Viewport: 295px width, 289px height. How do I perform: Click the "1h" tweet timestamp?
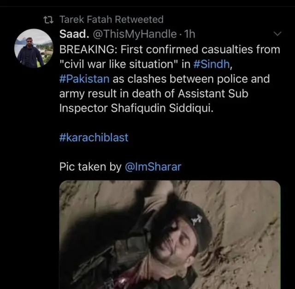coord(190,34)
